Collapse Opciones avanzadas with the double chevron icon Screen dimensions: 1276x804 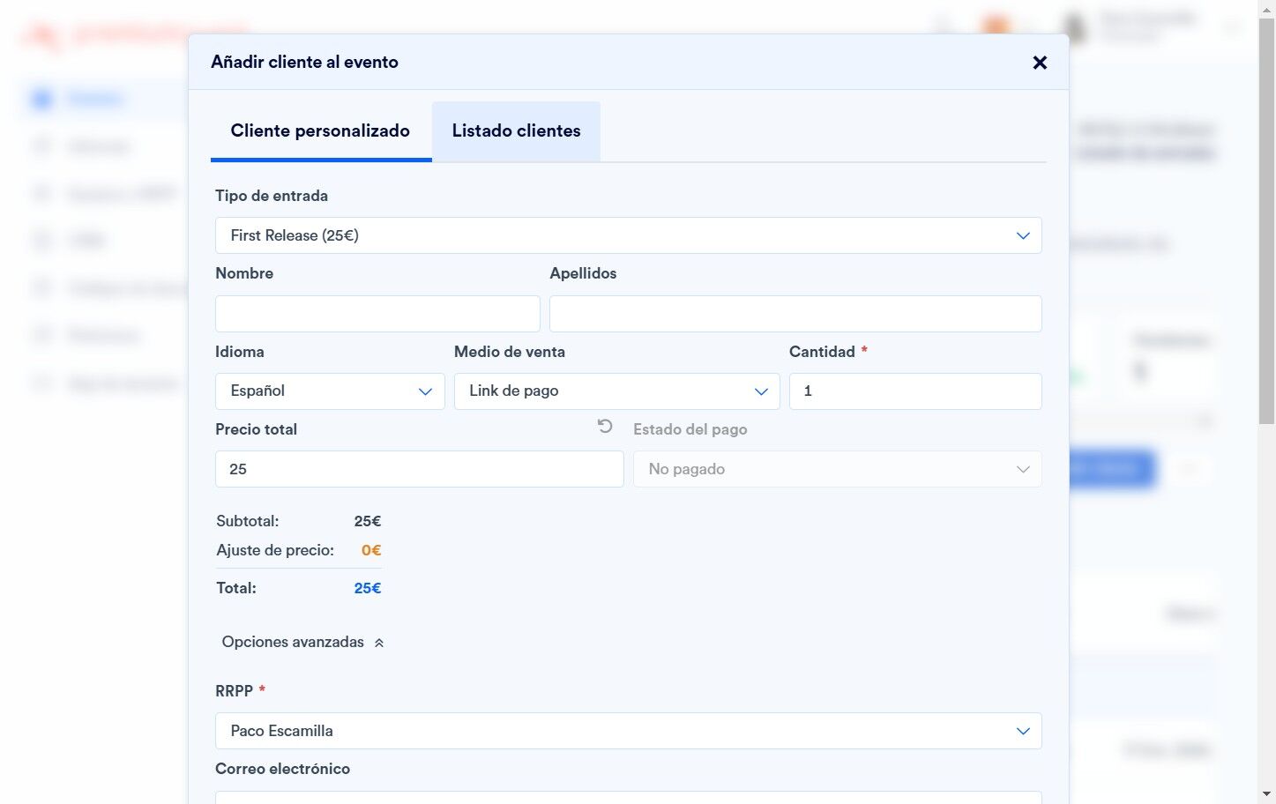click(379, 643)
